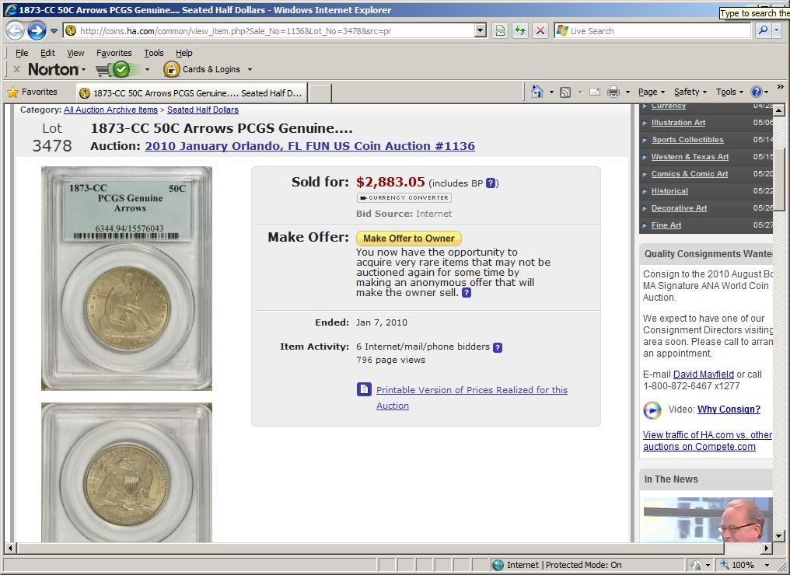Click the Read Mail envelope icon
This screenshot has height=575, width=790.
[x=595, y=92]
